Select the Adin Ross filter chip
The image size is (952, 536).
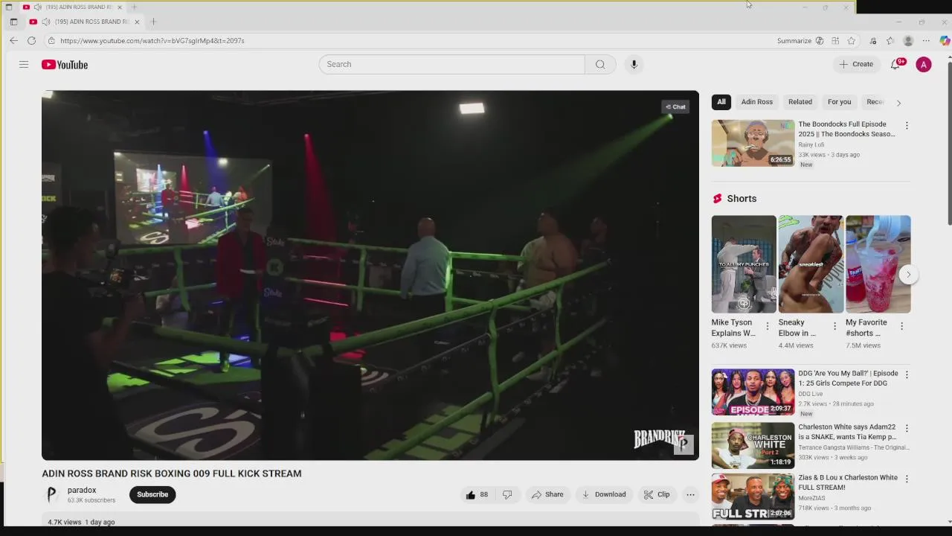point(756,102)
